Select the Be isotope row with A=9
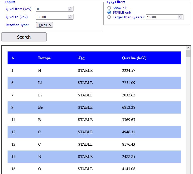 tap(94, 107)
